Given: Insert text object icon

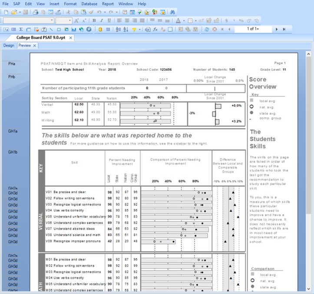Looking at the screenshot, I should pos(6,30).
